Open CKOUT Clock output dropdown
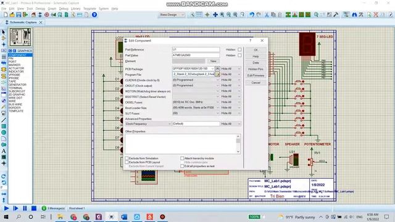 click(x=196, y=86)
